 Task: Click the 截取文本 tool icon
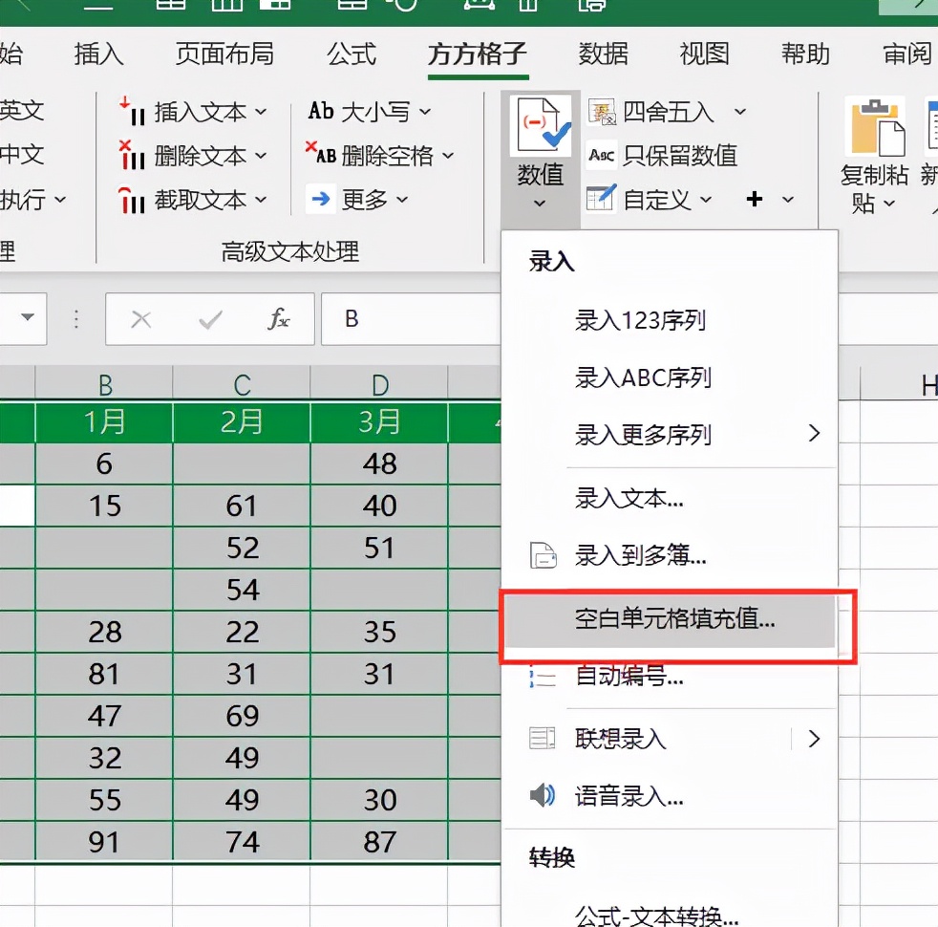click(133, 200)
